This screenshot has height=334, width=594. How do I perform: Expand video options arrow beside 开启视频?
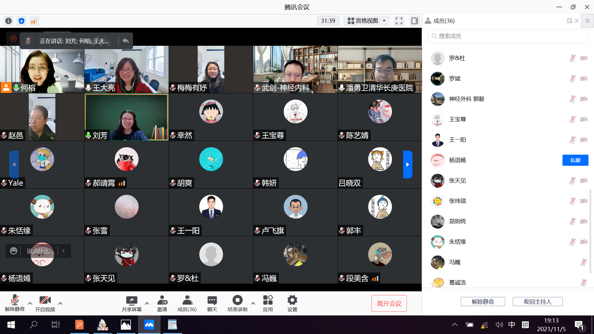point(60,303)
